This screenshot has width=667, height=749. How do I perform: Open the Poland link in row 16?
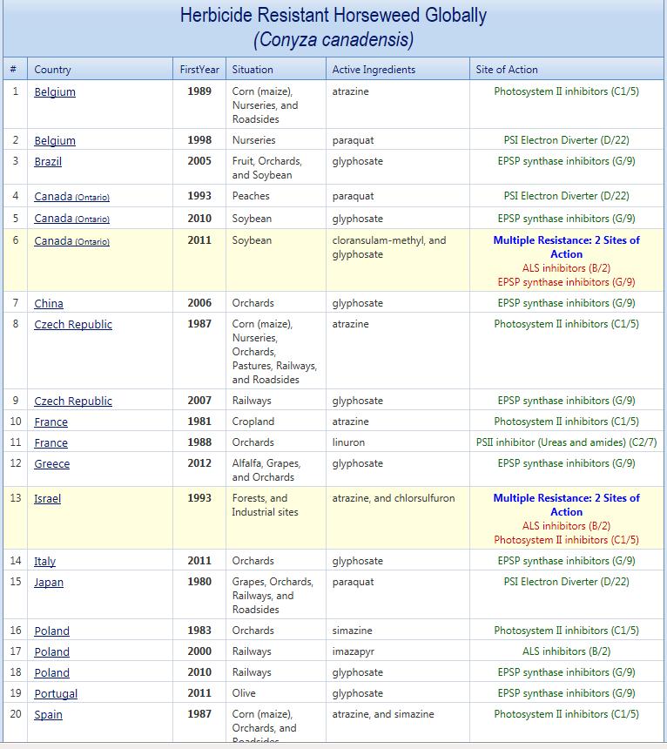[x=51, y=631]
